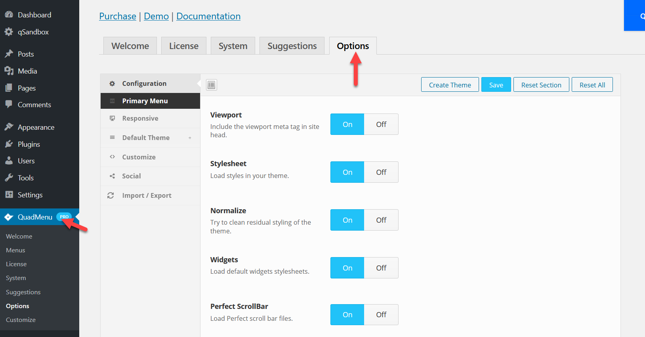Turn Perfect ScrollBar Off
The height and width of the screenshot is (337, 645).
tap(381, 314)
